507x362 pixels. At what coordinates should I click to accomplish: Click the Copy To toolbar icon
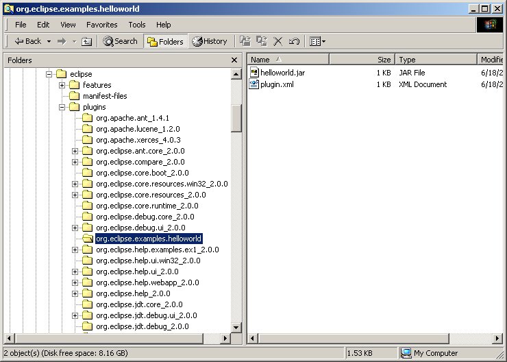[x=262, y=41]
